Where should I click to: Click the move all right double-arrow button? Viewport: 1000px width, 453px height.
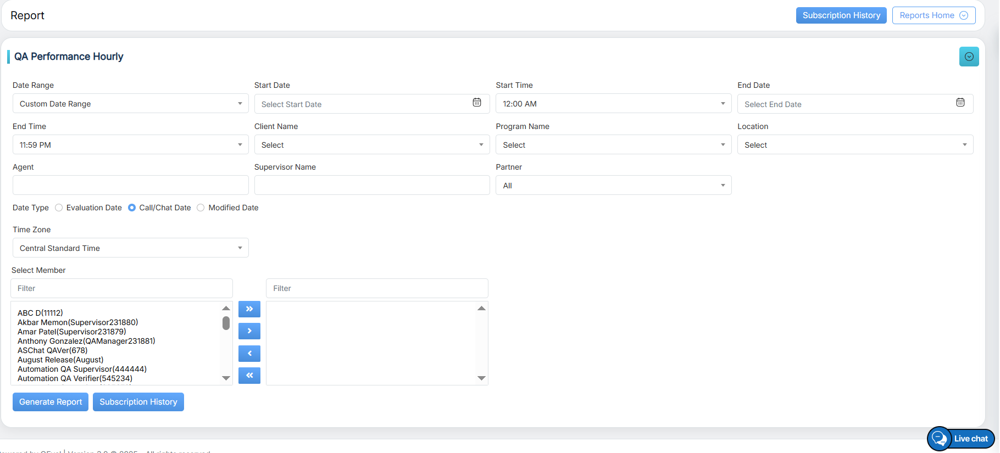[249, 309]
